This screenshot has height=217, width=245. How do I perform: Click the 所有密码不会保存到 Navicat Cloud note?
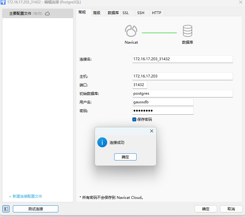pos(111,198)
